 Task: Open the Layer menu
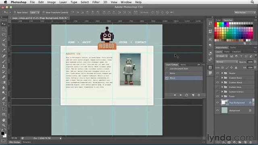point(63,2)
